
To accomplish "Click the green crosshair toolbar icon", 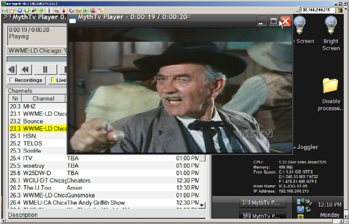I will [86, 10].
